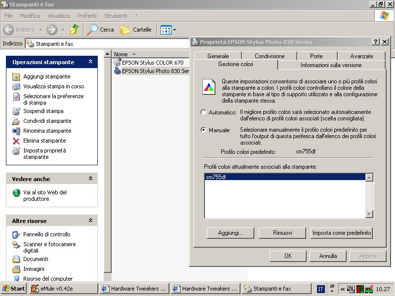Collapse the Operazioni stampante panel
395x296 pixels.
click(91, 62)
